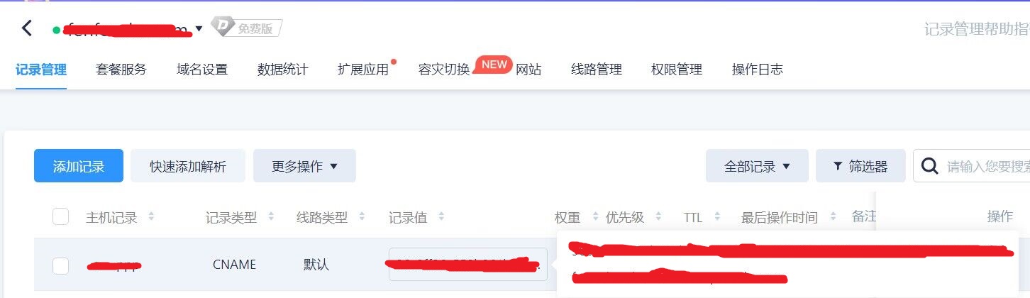Go back using the left arrow icon
Viewport: 1030px width, 298px height.
point(27,28)
